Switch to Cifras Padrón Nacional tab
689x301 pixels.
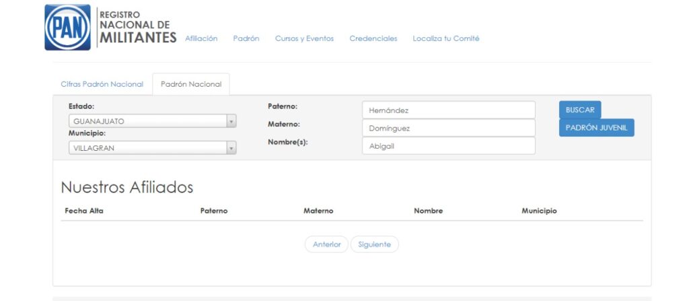coord(102,84)
